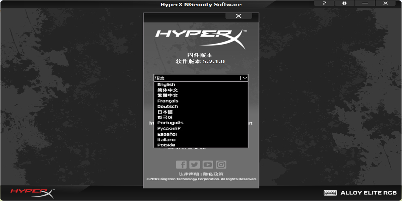Open the 隐私政策 privacy policy link
Image resolution: width=402 pixels, height=201 pixels.
213,174
